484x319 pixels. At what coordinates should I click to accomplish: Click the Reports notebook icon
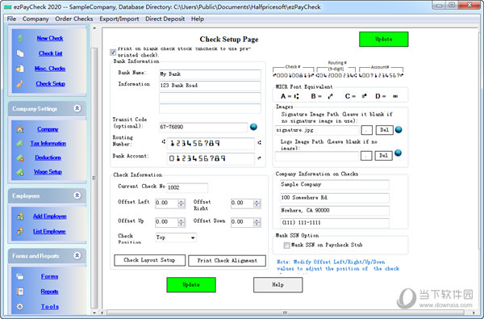(x=20, y=292)
